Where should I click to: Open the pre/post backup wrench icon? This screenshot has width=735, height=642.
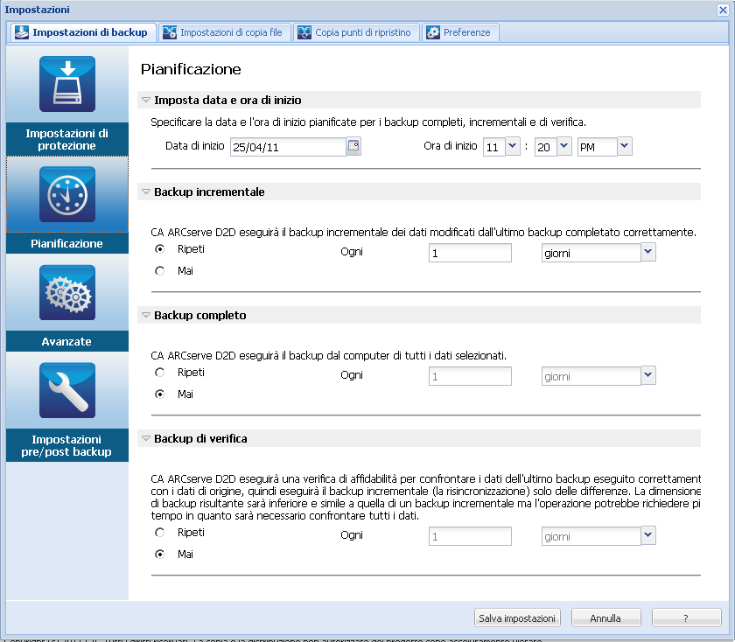pyautogui.click(x=67, y=391)
